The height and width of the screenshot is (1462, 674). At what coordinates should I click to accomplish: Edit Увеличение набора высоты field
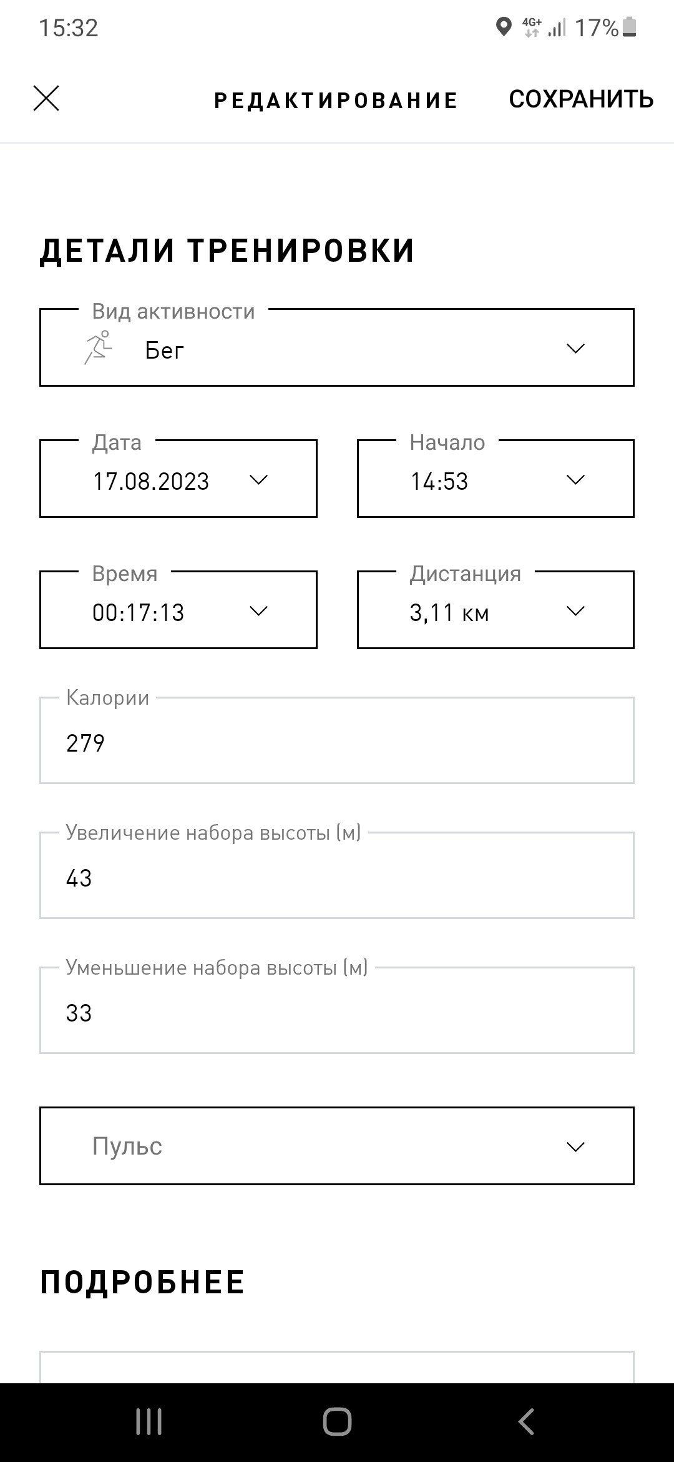point(337,875)
